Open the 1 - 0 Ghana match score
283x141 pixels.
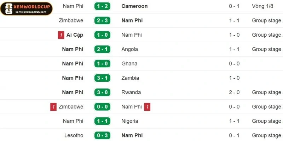point(103,64)
